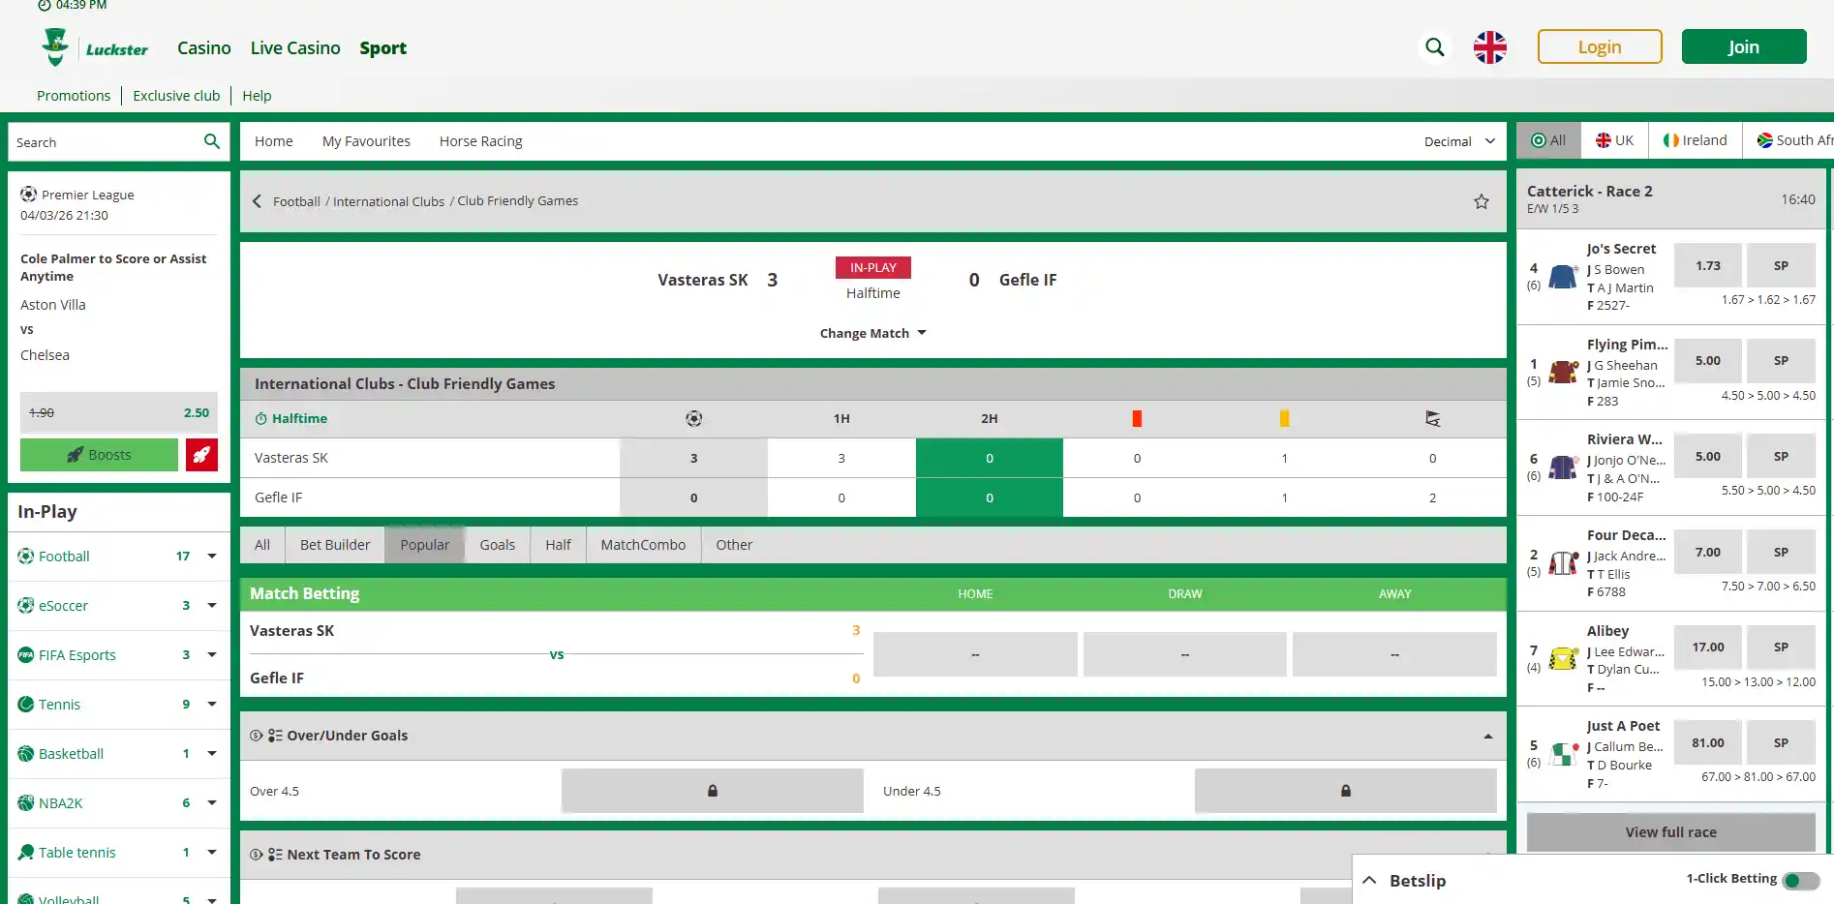Go back using the breadcrumb arrow
This screenshot has height=904, width=1834.
point(257,201)
